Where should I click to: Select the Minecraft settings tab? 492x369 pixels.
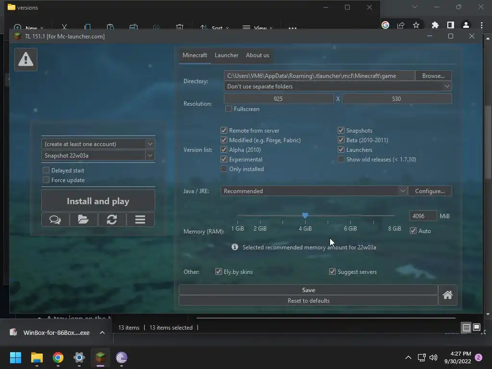(x=195, y=55)
